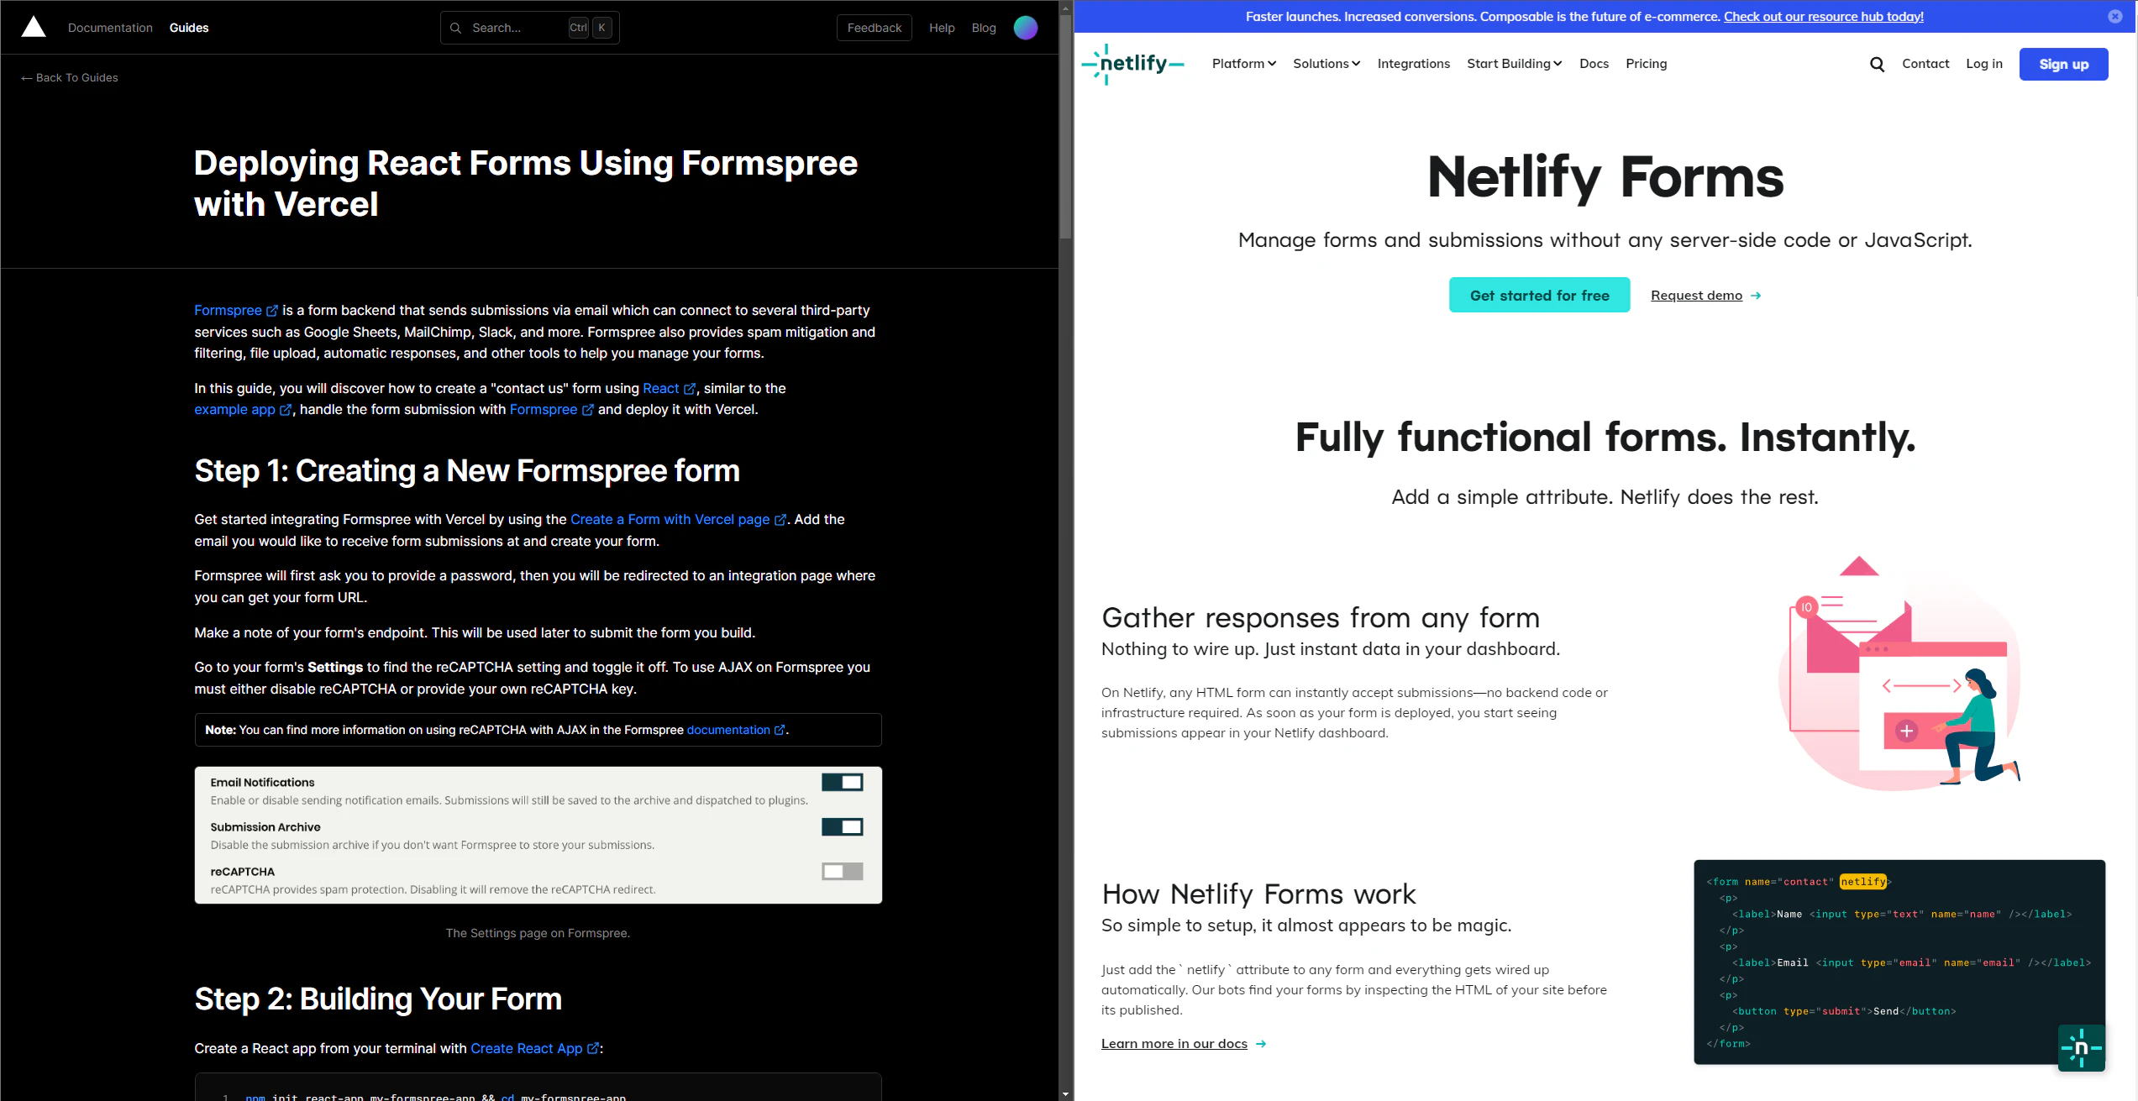
Task: Click the scroll-up arrow of left window scrollbar
Action: tap(1065, 7)
